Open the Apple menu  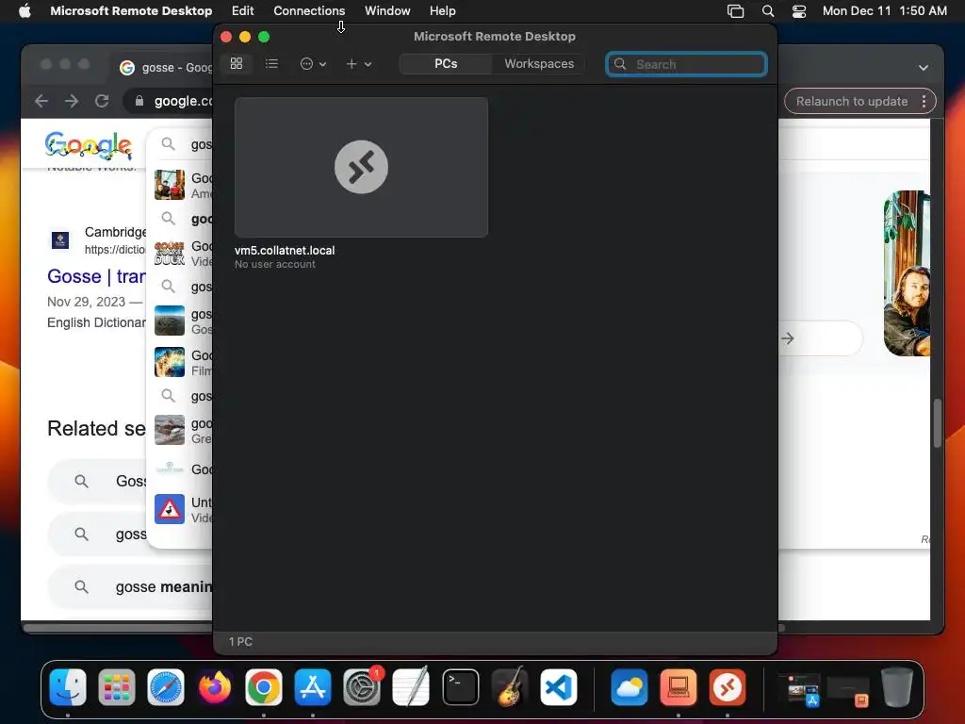click(25, 10)
